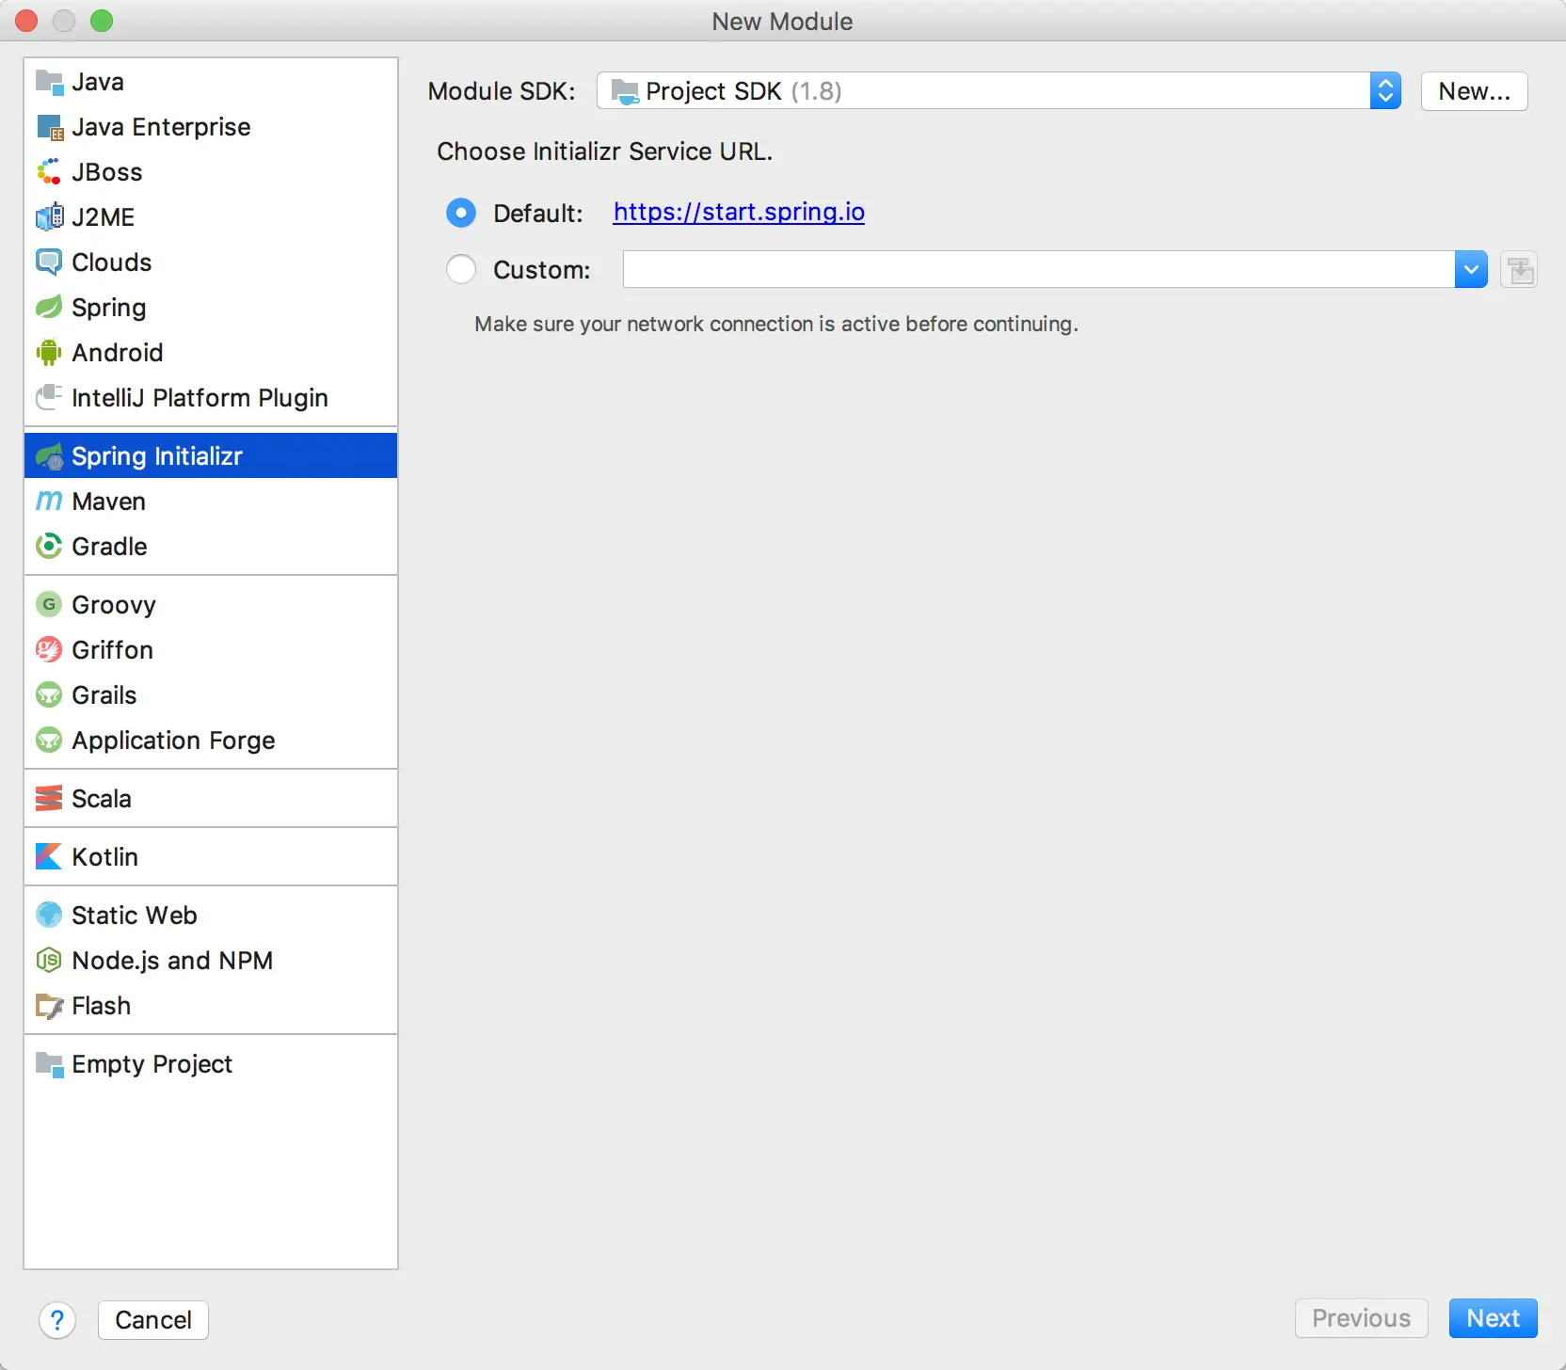Select Maven in the module list
This screenshot has height=1370, width=1566.
pyautogui.click(x=211, y=502)
